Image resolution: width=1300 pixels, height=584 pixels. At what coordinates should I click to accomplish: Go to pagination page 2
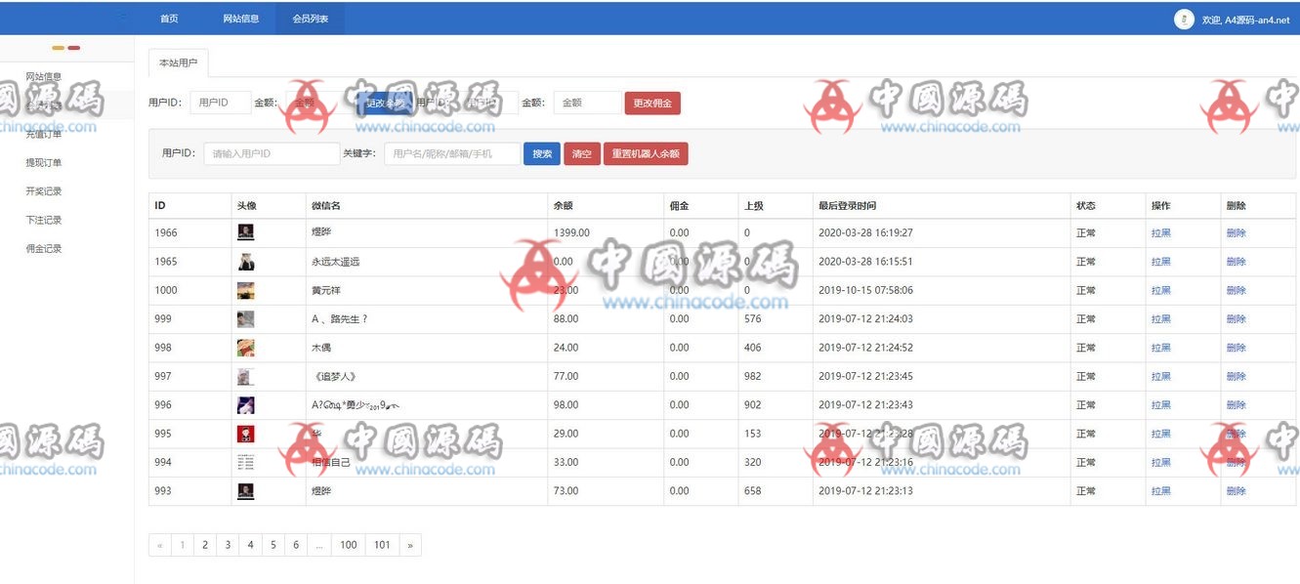[x=205, y=545]
